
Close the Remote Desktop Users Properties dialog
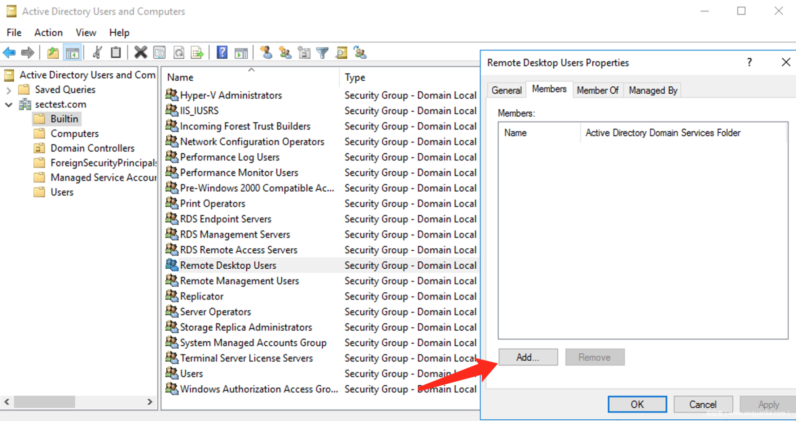point(786,62)
